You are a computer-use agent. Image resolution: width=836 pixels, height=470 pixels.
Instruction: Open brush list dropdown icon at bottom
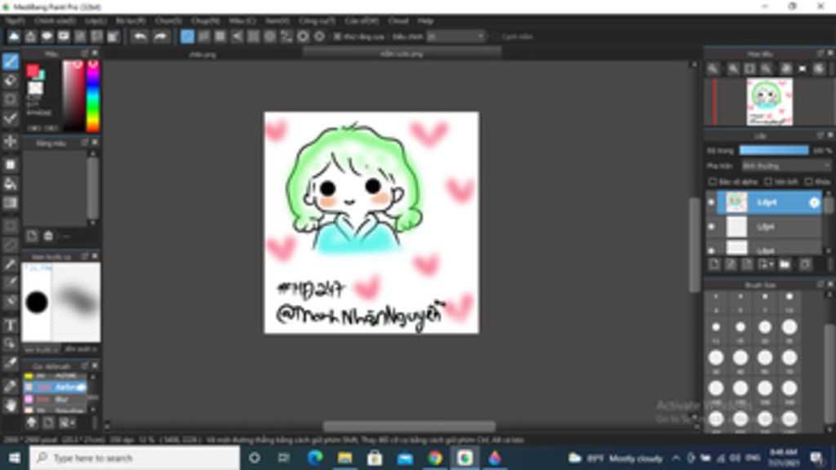pos(67,423)
